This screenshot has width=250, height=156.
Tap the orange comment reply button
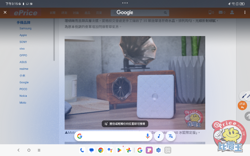pyautogui.click(x=242, y=105)
